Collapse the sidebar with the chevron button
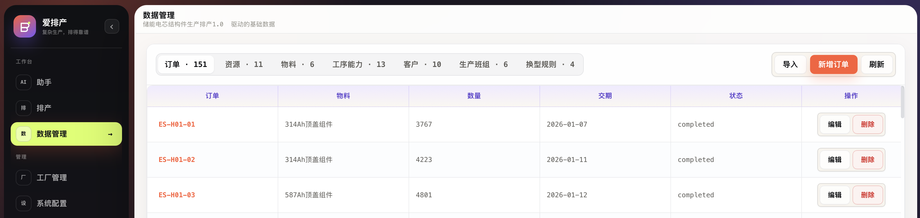Image resolution: width=920 pixels, height=218 pixels. pos(112,27)
